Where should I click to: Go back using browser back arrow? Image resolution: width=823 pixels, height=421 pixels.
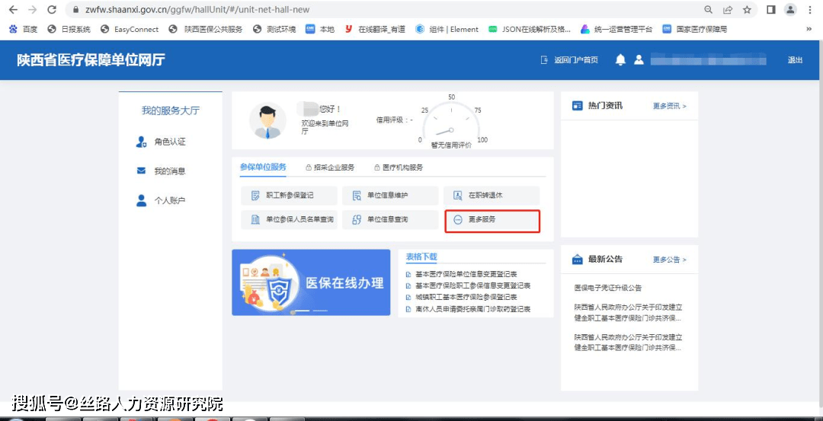pos(13,9)
